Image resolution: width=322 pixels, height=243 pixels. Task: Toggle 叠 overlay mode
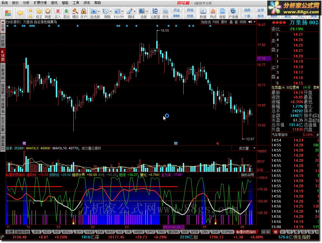coord(231,22)
